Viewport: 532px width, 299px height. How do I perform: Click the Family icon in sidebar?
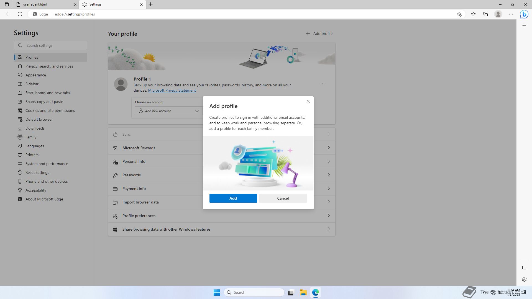(20, 137)
